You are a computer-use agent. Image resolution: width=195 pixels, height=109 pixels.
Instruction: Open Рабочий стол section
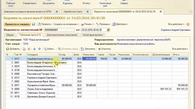coord(11,4)
